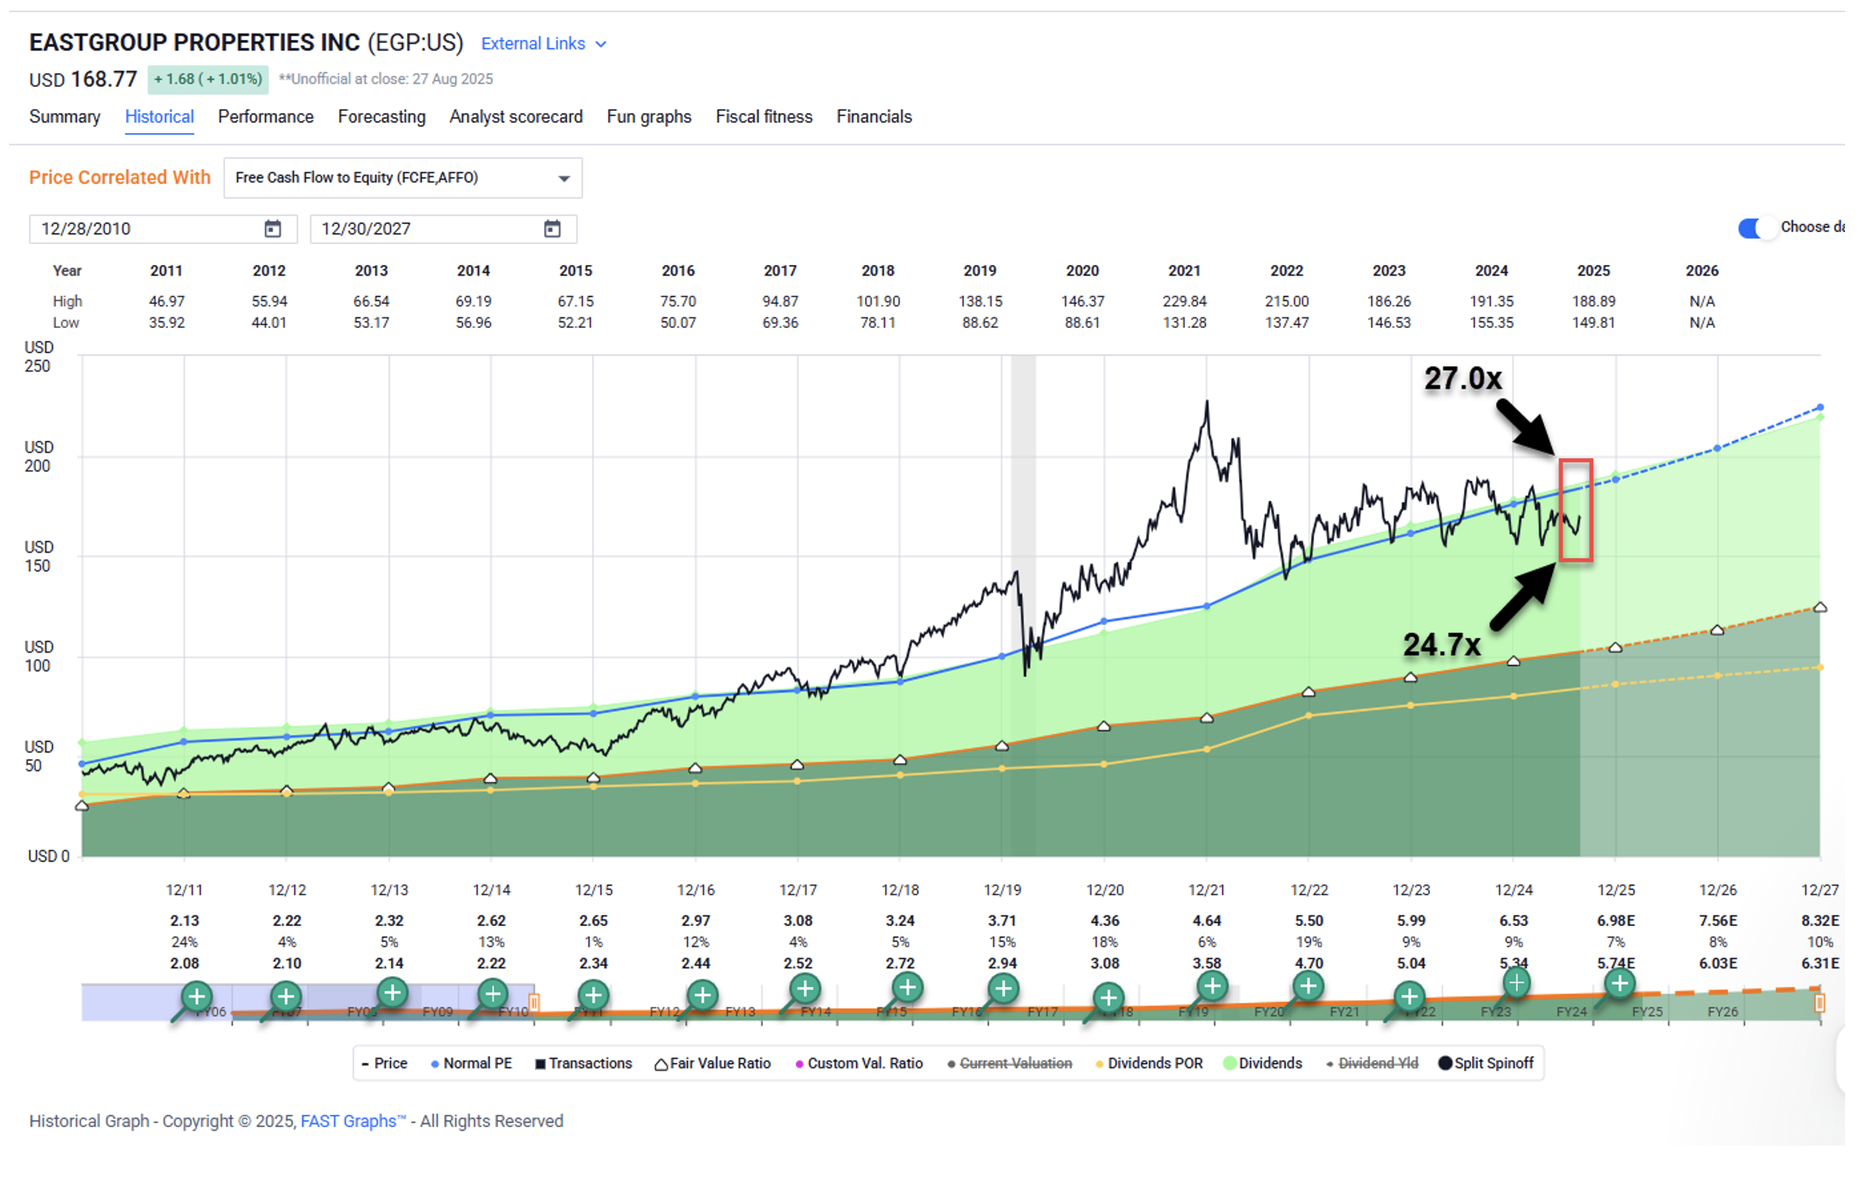Switch to the Fiscal fitness tab

pyautogui.click(x=764, y=117)
